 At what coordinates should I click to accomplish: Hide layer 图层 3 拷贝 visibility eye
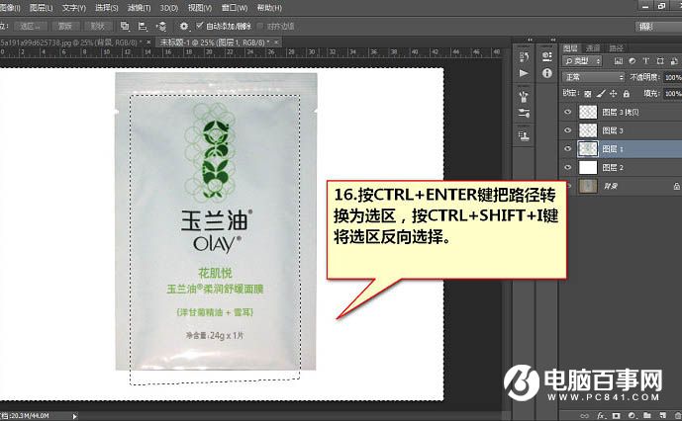[567, 112]
